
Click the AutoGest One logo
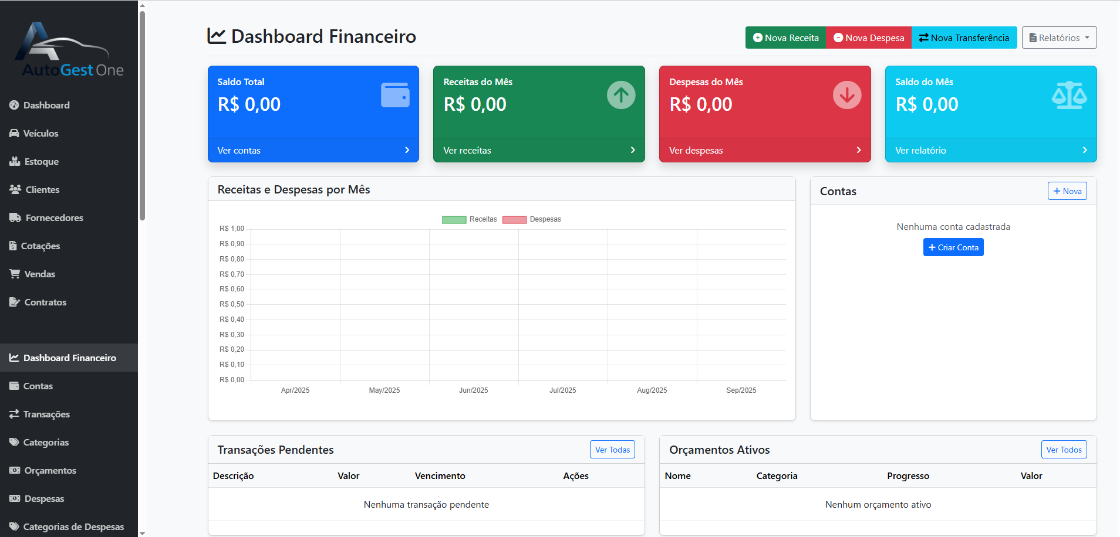click(x=69, y=50)
